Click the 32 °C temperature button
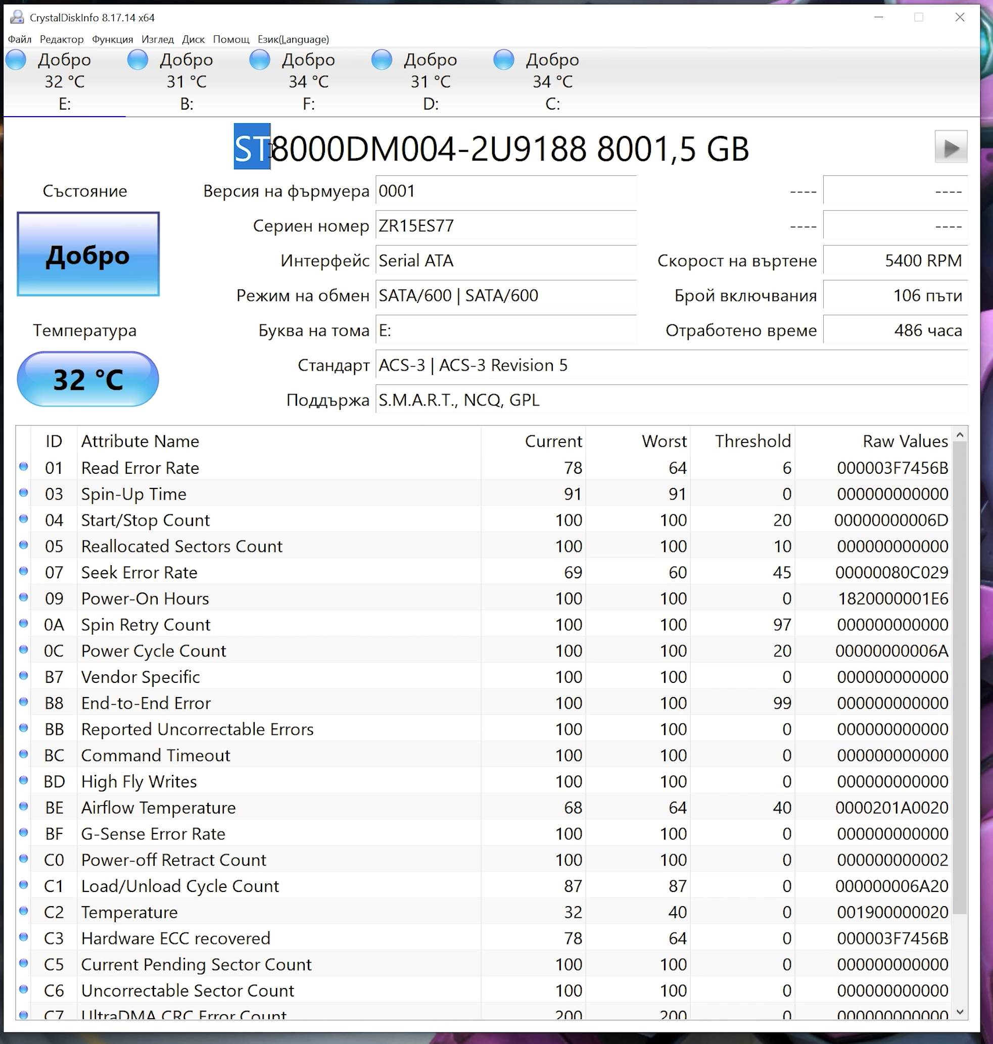 (x=88, y=379)
